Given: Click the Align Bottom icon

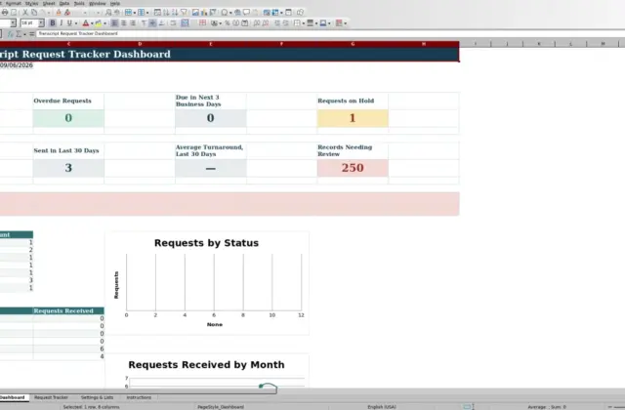Looking at the screenshot, I should click(161, 22).
